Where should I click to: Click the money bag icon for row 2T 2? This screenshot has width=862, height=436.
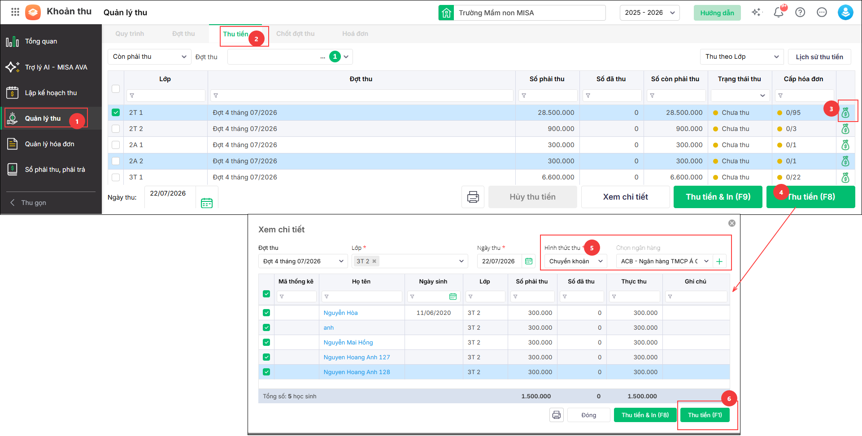pos(845,129)
